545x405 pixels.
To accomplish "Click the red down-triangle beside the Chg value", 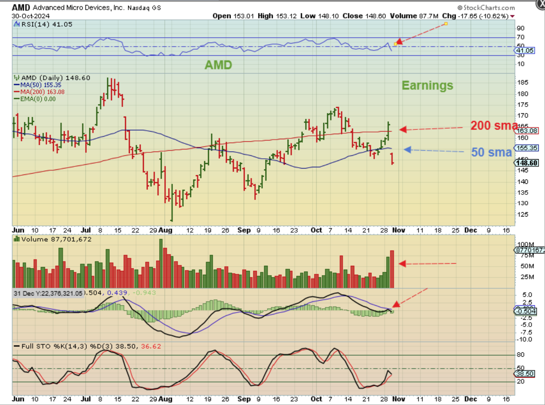I will (x=512, y=17).
